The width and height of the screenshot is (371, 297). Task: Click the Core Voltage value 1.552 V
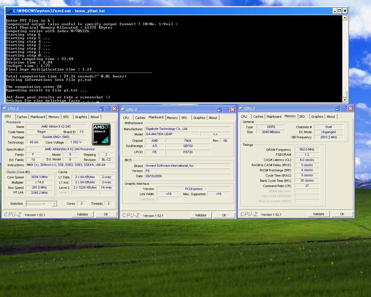76,142
